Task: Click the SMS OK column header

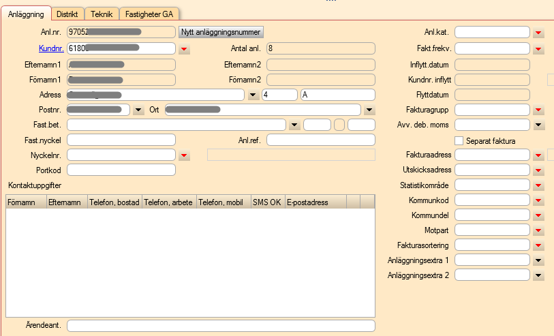Action: tap(268, 202)
